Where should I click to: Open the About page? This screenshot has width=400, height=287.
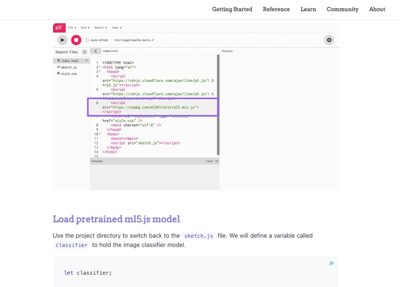click(x=377, y=9)
